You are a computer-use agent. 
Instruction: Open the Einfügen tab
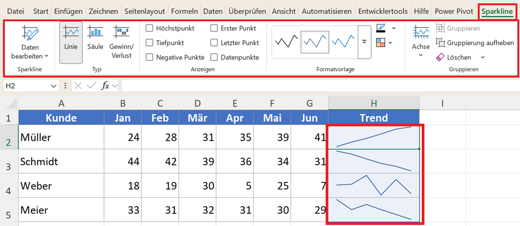(68, 11)
